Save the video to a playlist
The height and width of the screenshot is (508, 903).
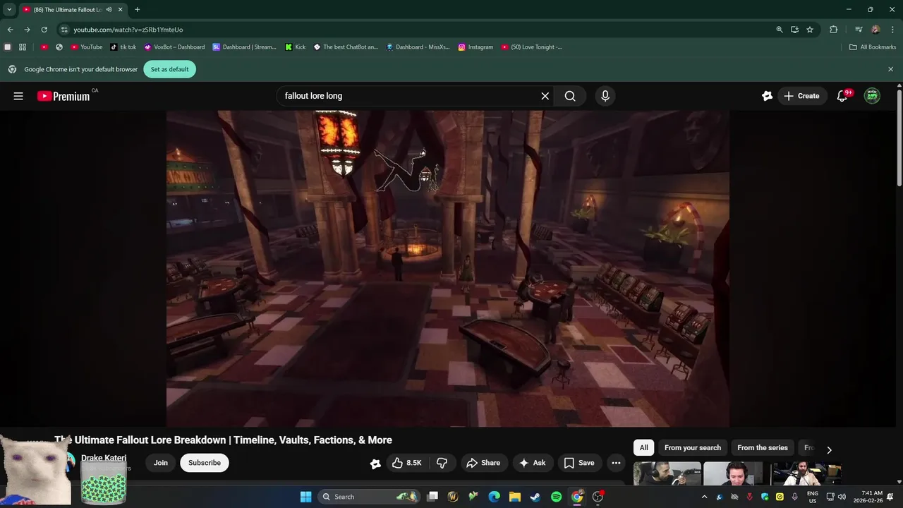(x=579, y=463)
